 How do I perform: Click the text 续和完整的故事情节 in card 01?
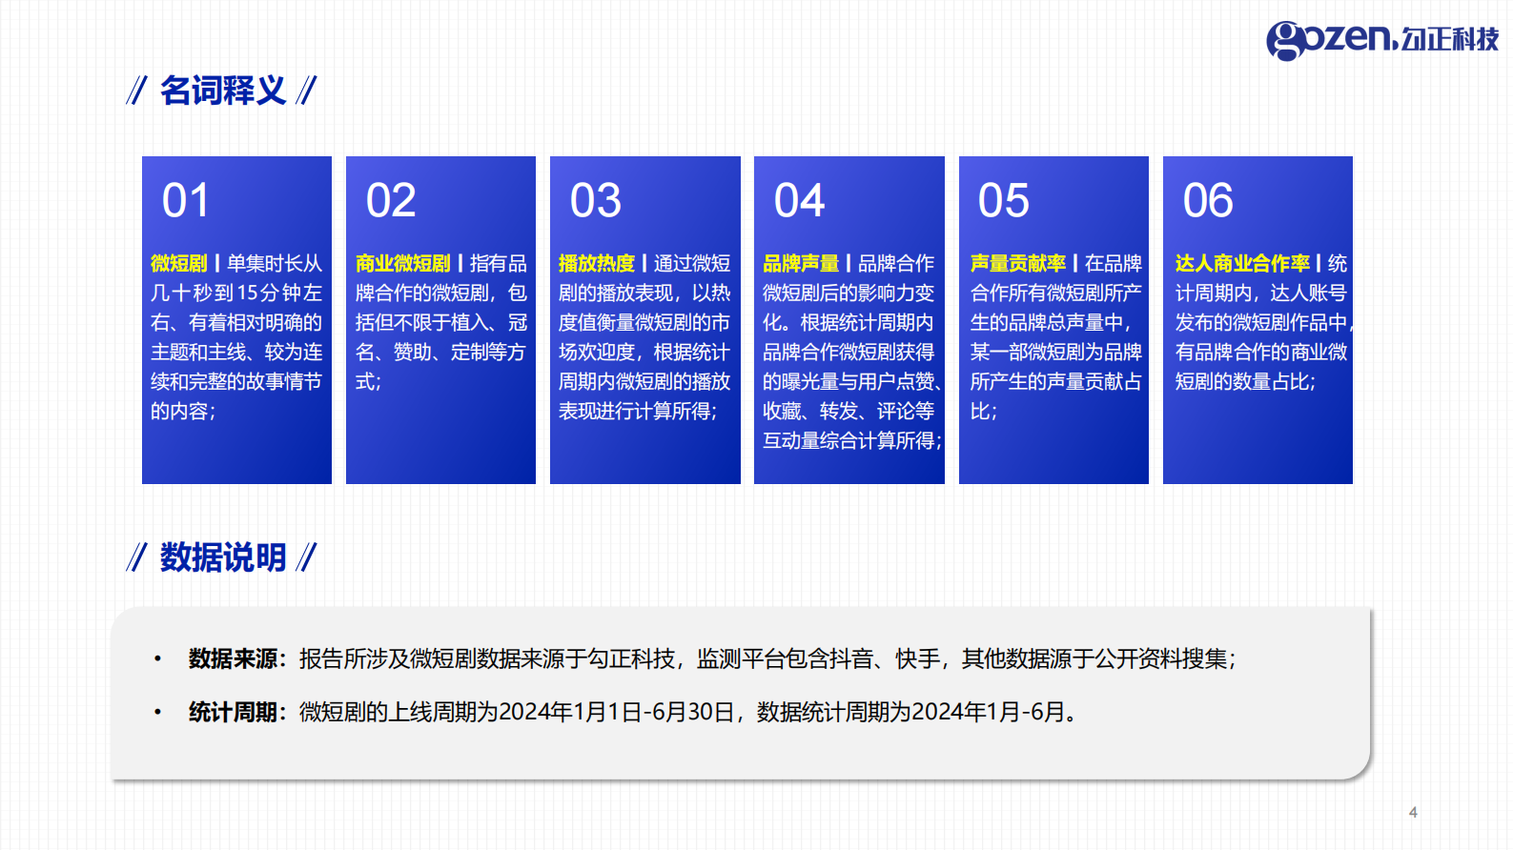(x=236, y=381)
